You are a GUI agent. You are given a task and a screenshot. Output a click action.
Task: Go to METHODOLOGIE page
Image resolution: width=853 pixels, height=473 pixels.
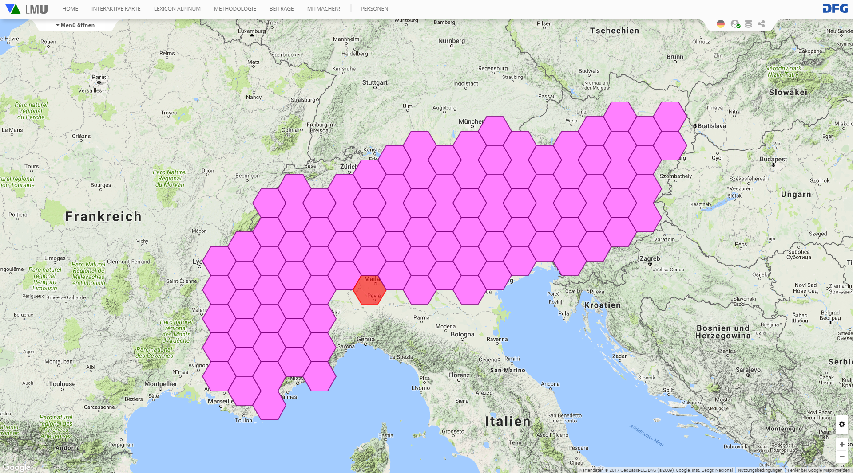(x=235, y=9)
